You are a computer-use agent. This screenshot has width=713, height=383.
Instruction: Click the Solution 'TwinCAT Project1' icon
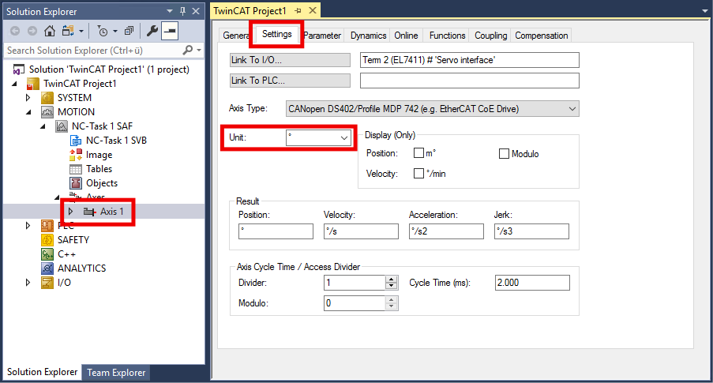(x=19, y=69)
